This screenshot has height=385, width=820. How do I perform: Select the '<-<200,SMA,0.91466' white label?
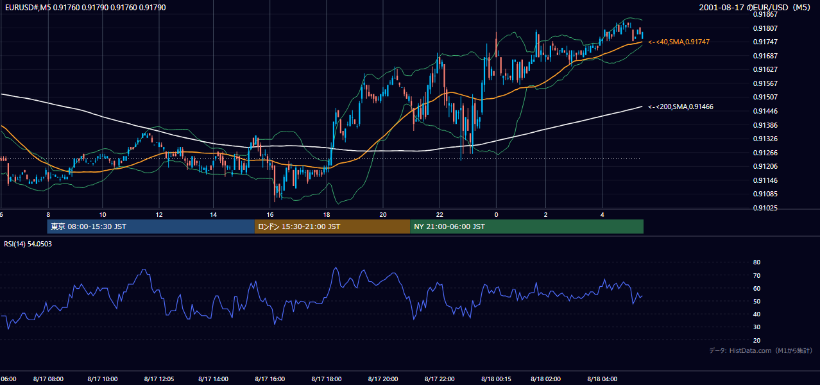pyautogui.click(x=681, y=107)
